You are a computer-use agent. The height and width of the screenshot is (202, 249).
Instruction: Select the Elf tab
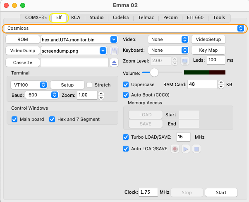(x=59, y=17)
